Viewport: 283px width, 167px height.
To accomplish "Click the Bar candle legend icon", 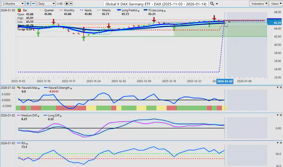I will pyautogui.click(x=19, y=10).
